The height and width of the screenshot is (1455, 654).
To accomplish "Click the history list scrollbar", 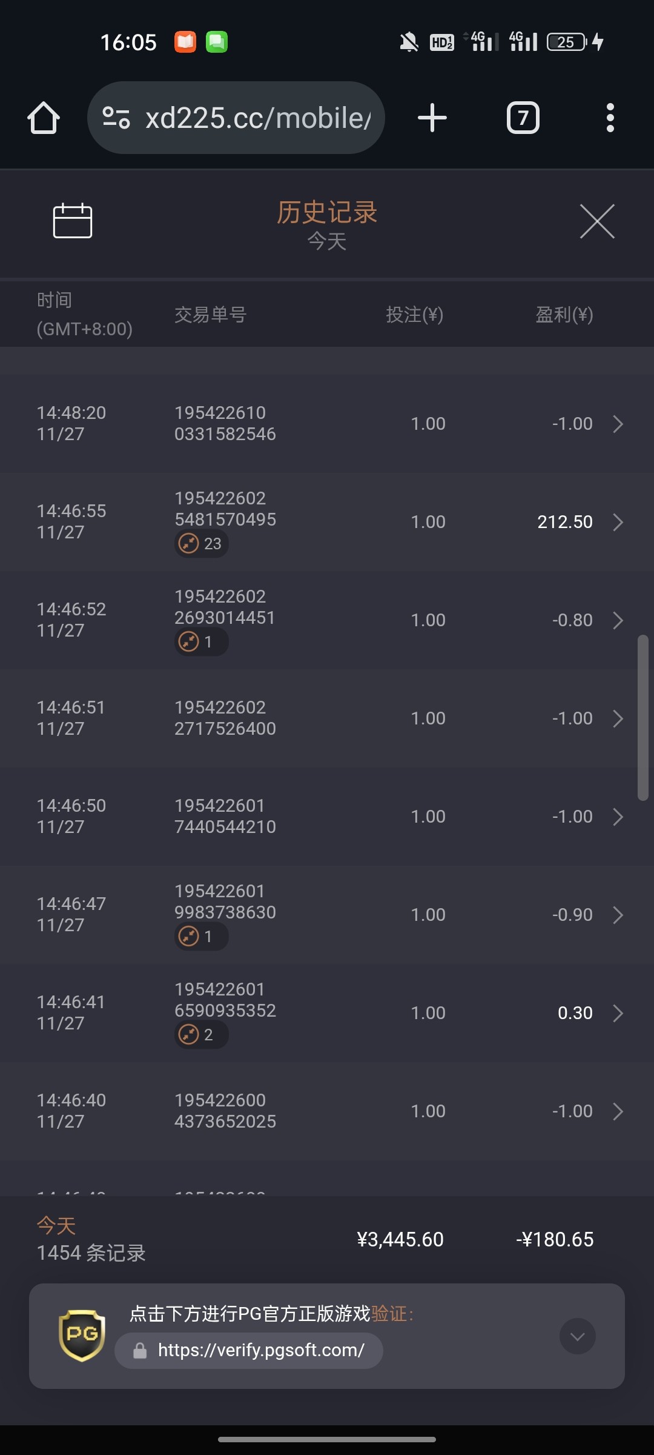I will pos(642,718).
